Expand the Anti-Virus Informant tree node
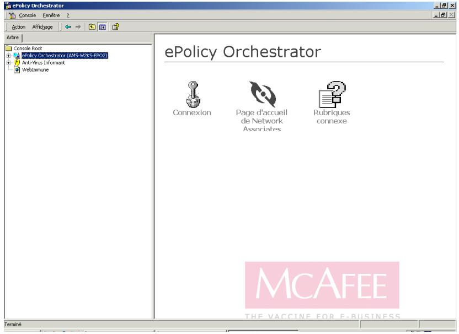Image resolution: width=459 pixels, height=334 pixels. click(8, 63)
